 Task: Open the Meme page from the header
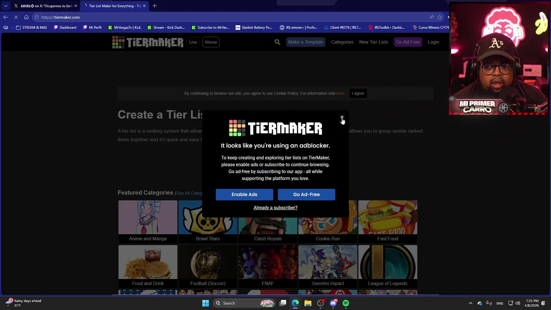[210, 42]
